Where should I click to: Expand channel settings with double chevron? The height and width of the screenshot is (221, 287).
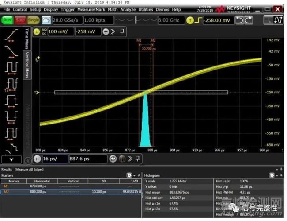pos(113,31)
